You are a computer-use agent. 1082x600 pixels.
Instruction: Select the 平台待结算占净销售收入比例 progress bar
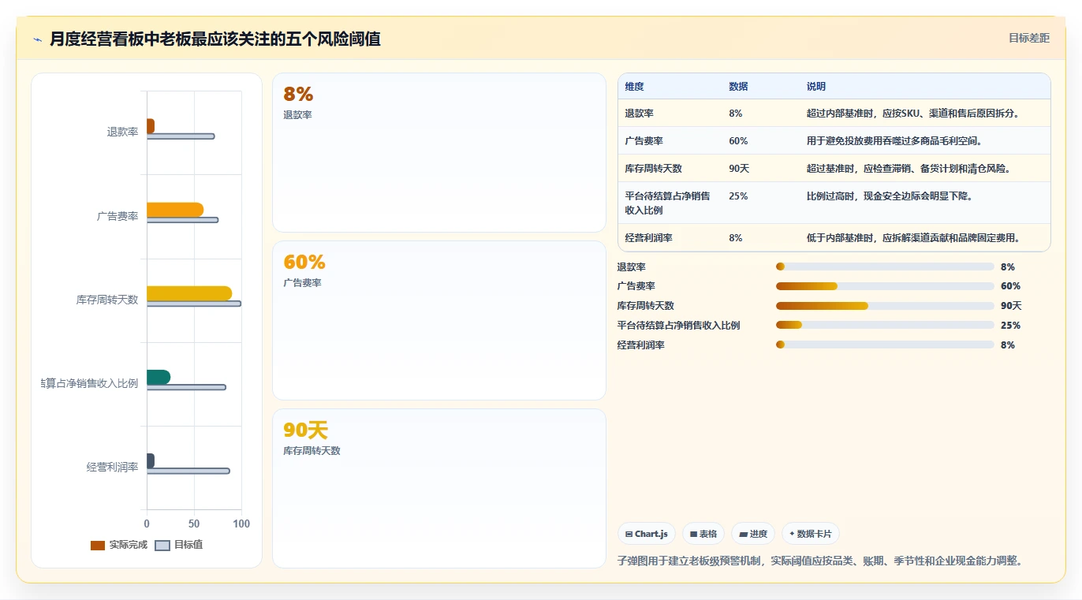885,325
